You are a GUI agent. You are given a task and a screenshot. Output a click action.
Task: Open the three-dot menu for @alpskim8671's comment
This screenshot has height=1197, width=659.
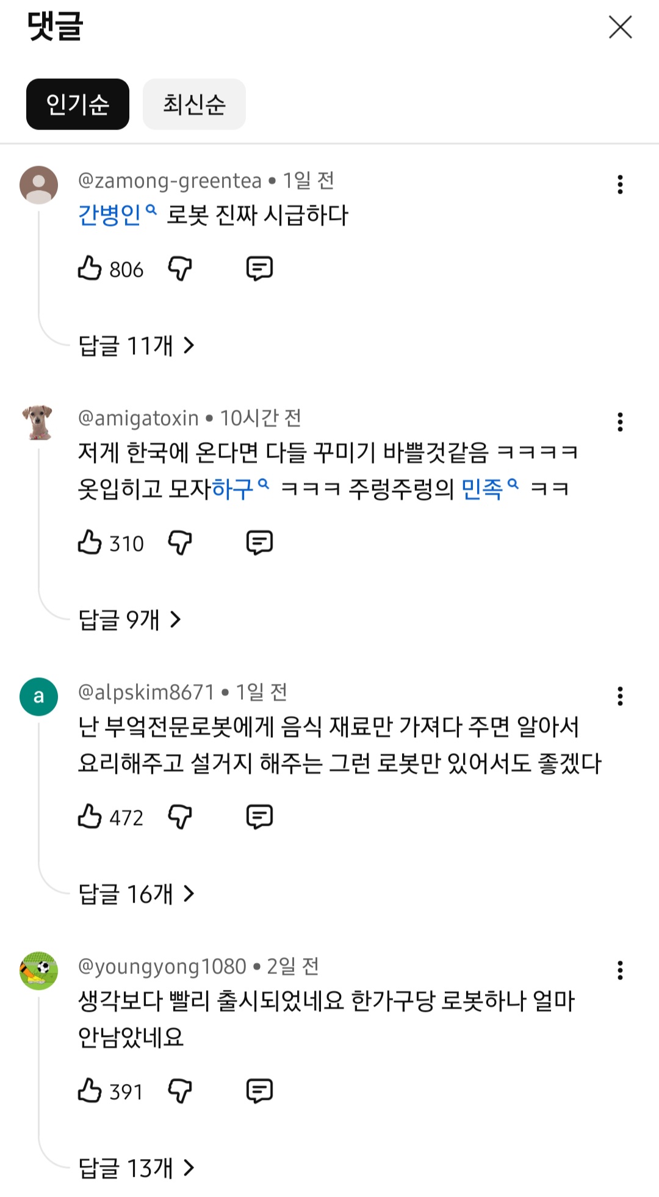(x=620, y=696)
